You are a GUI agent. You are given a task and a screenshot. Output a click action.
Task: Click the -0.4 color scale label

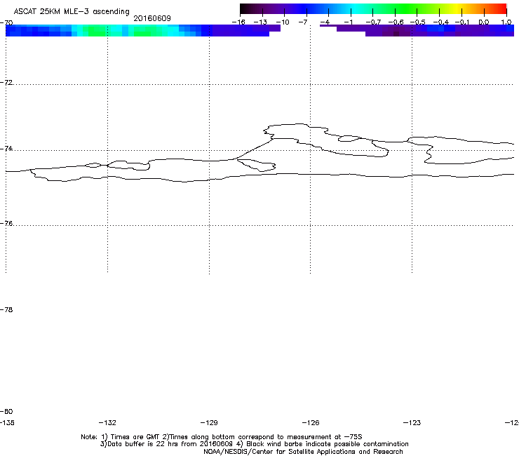[440, 22]
